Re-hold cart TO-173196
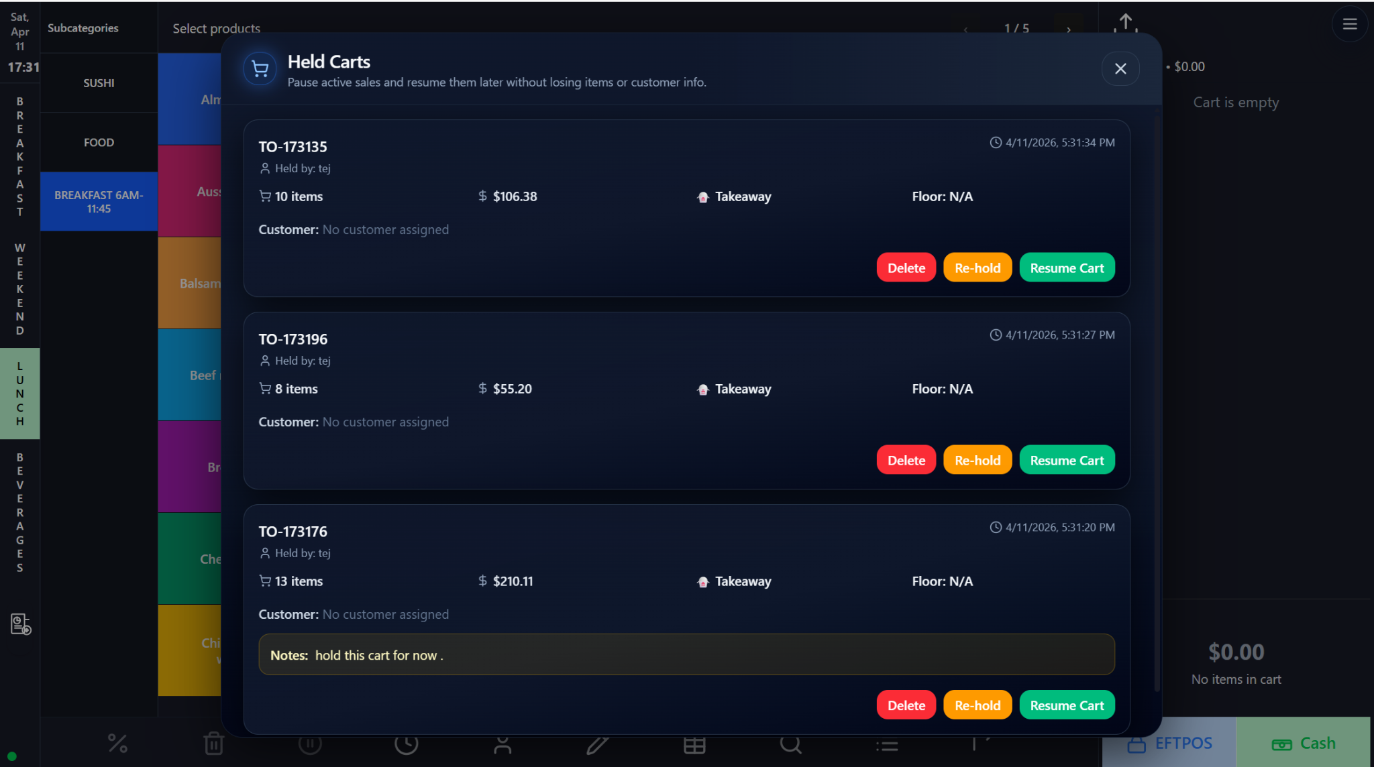This screenshot has width=1374, height=767. [977, 460]
